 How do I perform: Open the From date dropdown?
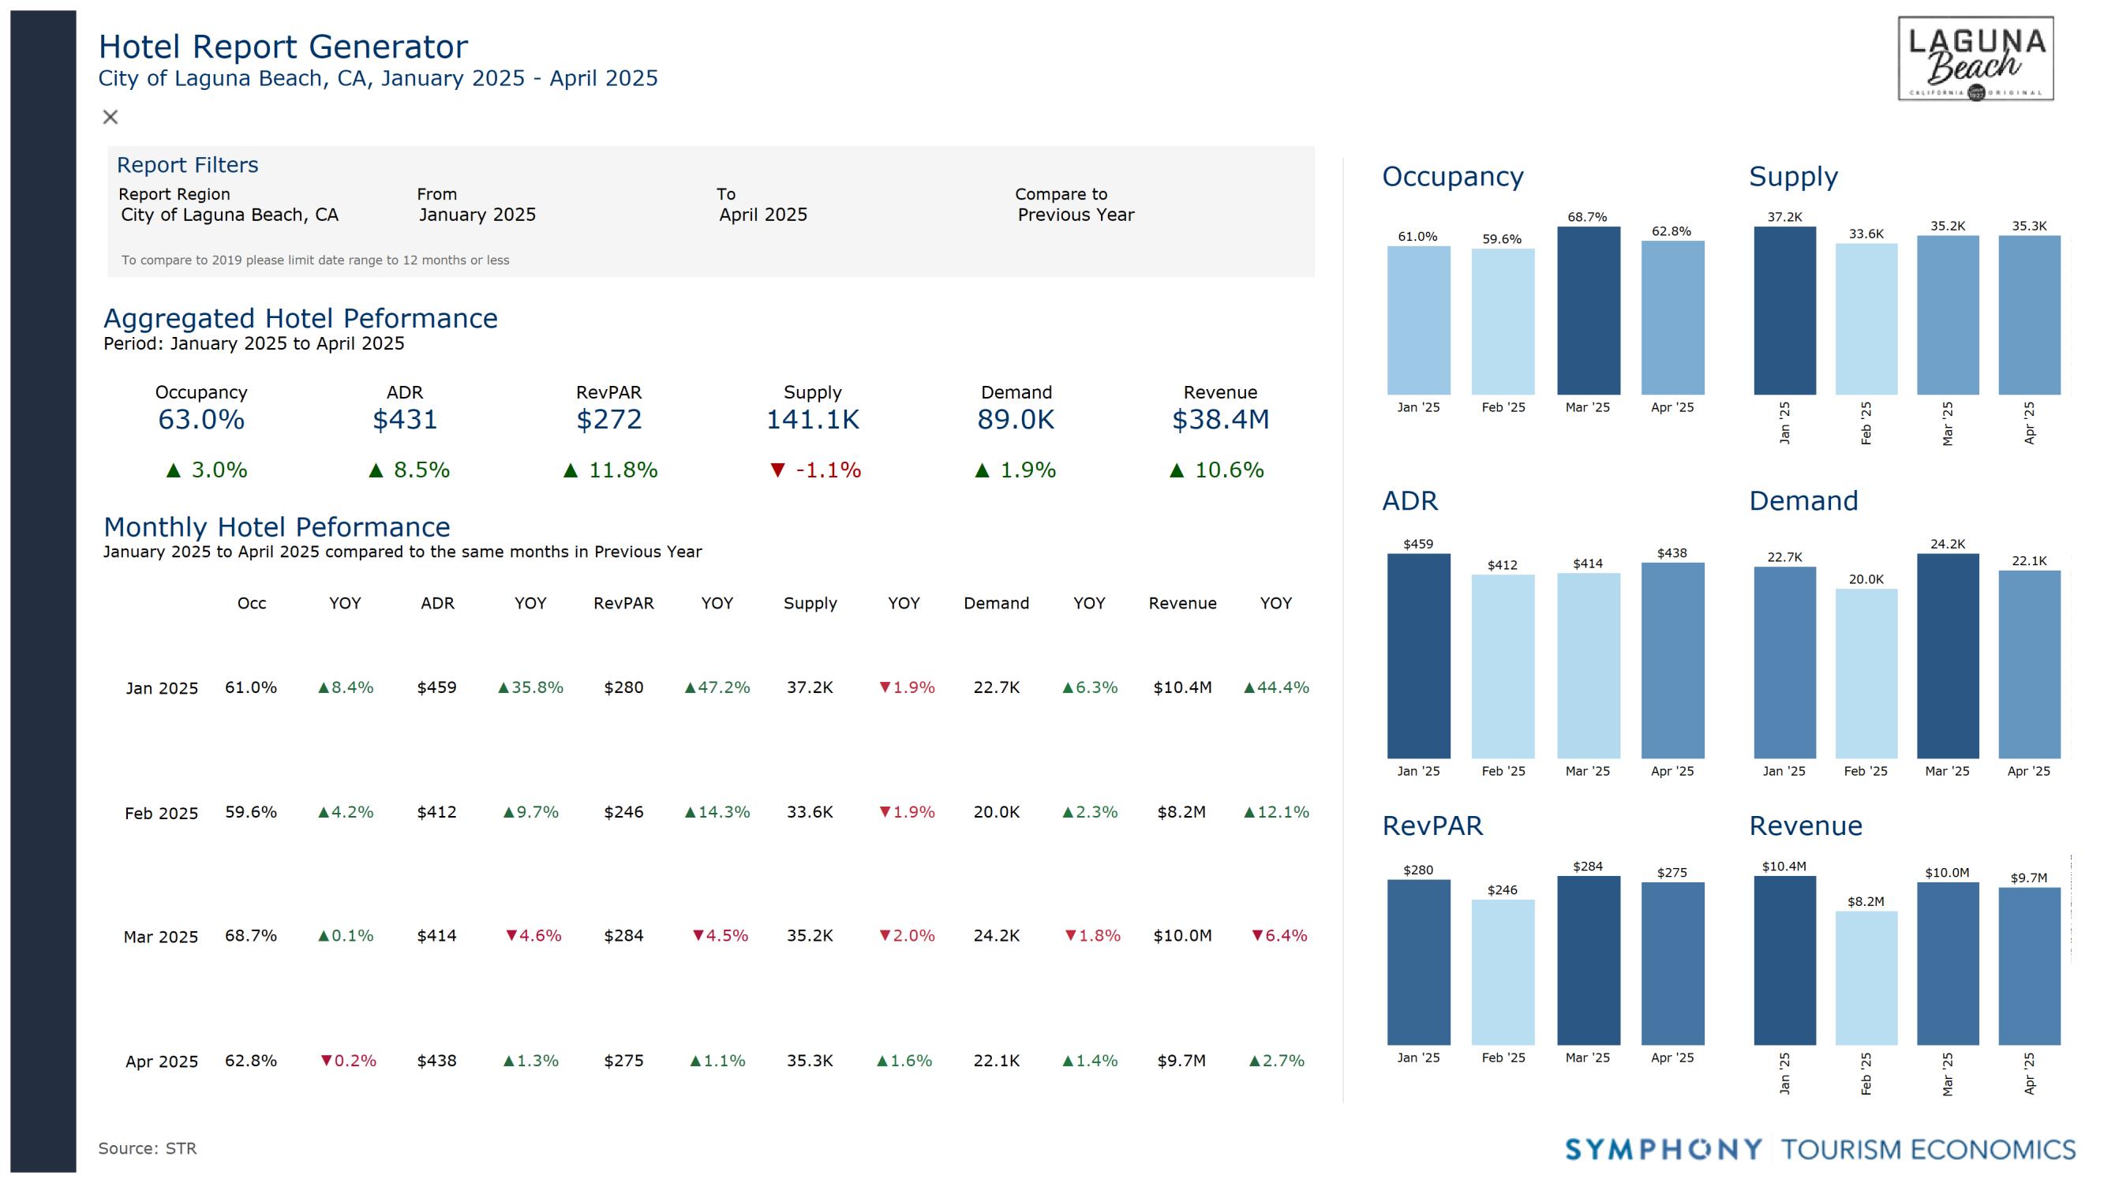pyautogui.click(x=477, y=215)
